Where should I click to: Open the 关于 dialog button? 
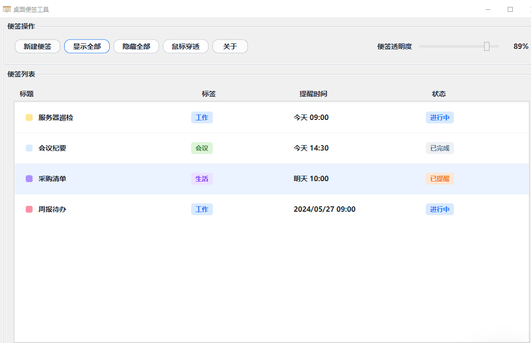(230, 46)
